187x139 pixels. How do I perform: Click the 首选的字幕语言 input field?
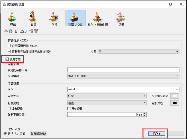pyautogui.click(x=123, y=70)
